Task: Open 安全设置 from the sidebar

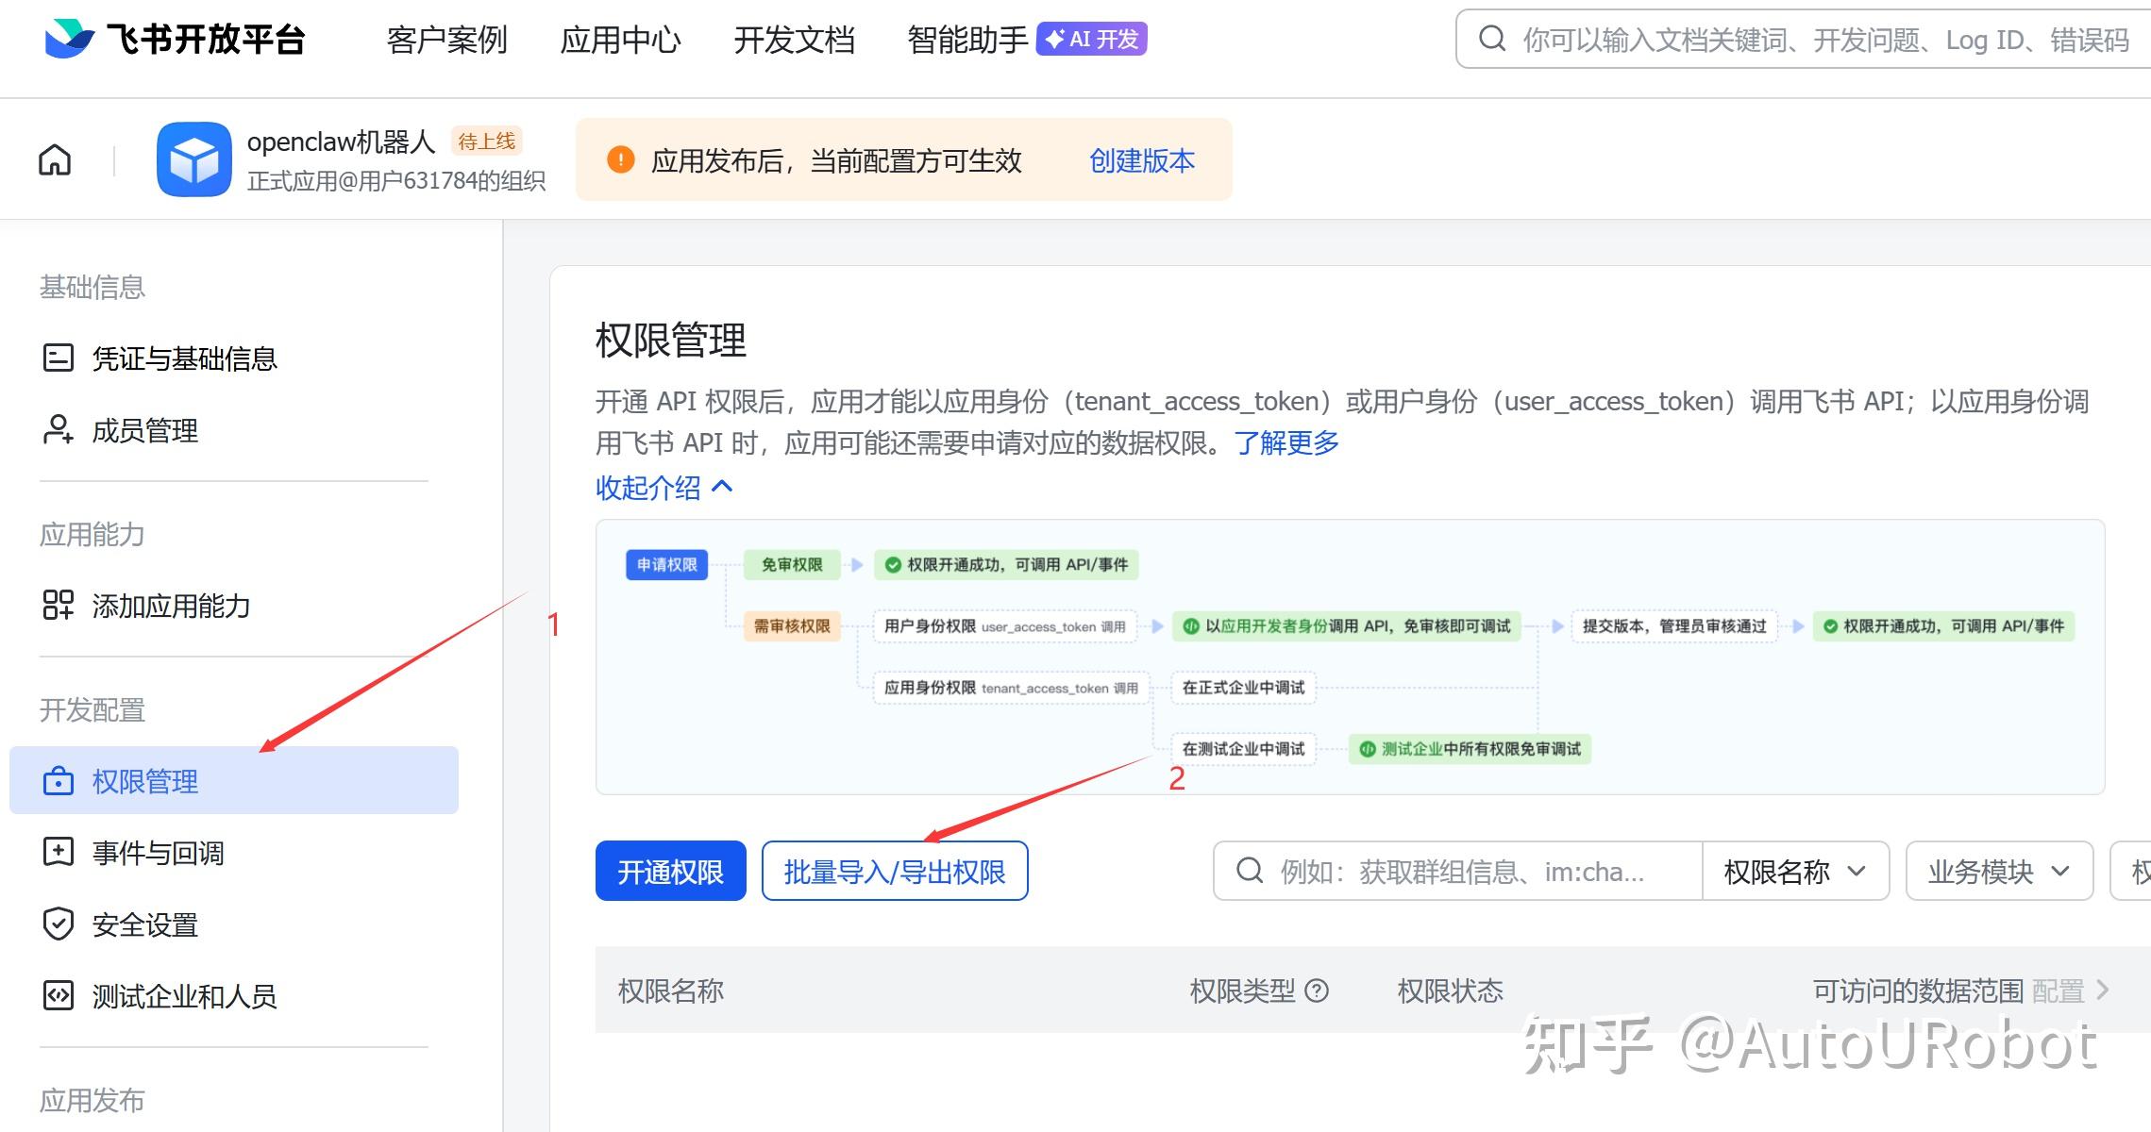Action: (x=144, y=924)
